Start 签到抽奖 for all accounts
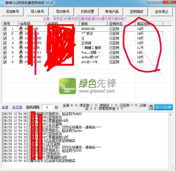Viewport: 176px width, 171px height. 137,12
